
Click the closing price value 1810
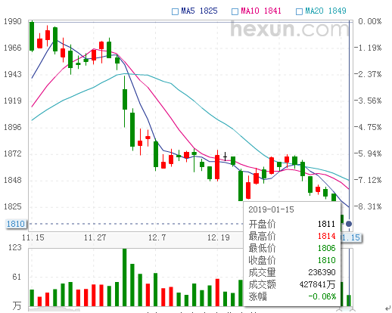click(326, 260)
